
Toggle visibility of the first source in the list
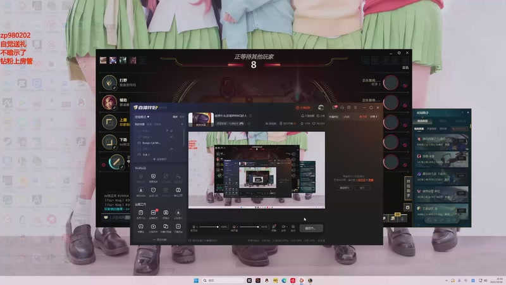[171, 131]
